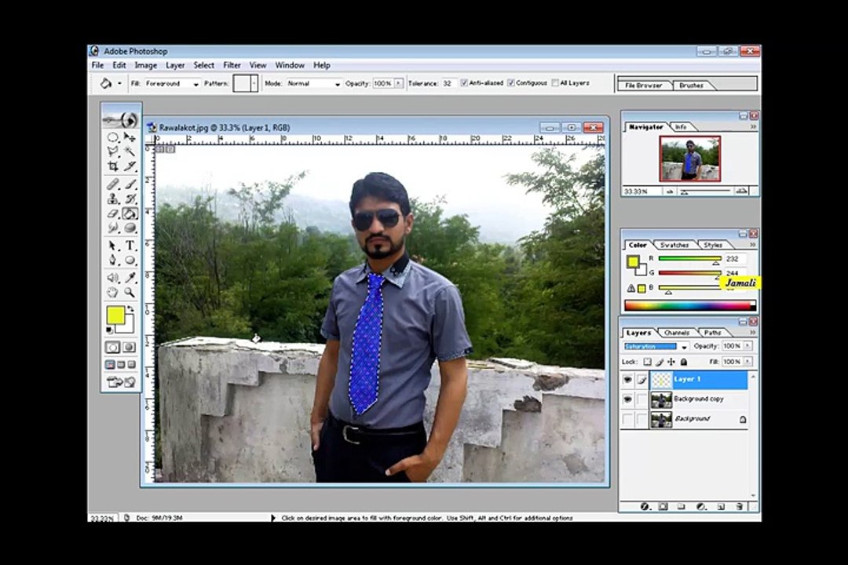This screenshot has height=565, width=848.
Task: Open the Select menu
Action: [204, 65]
